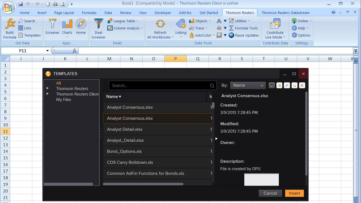Viewport: 361px width, 203px height.
Task: Launch the Screener app
Action: pos(52,27)
